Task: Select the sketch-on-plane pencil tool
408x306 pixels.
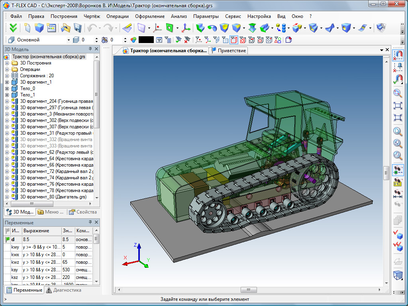Action: pyautogui.click(x=127, y=27)
